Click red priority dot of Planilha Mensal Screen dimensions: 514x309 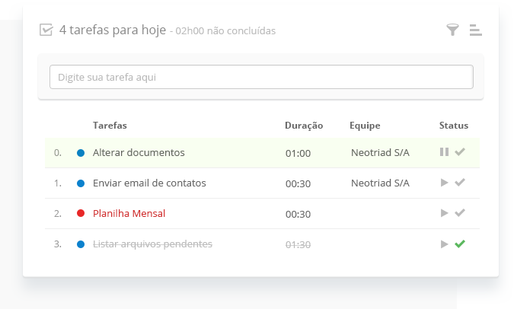[x=81, y=214]
